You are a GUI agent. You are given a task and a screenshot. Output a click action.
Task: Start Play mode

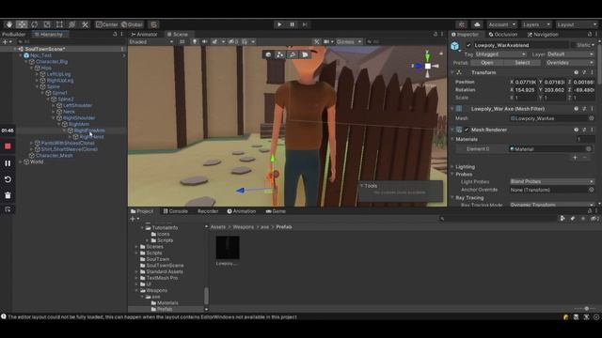tap(279, 24)
